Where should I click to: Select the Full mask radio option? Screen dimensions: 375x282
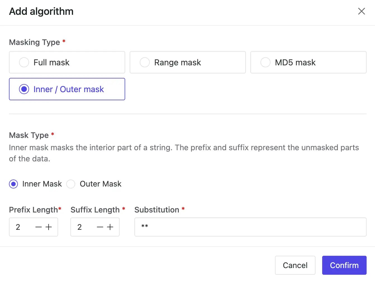24,62
